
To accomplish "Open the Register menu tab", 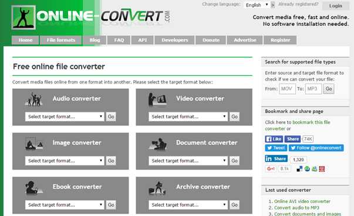I will tap(280, 40).
